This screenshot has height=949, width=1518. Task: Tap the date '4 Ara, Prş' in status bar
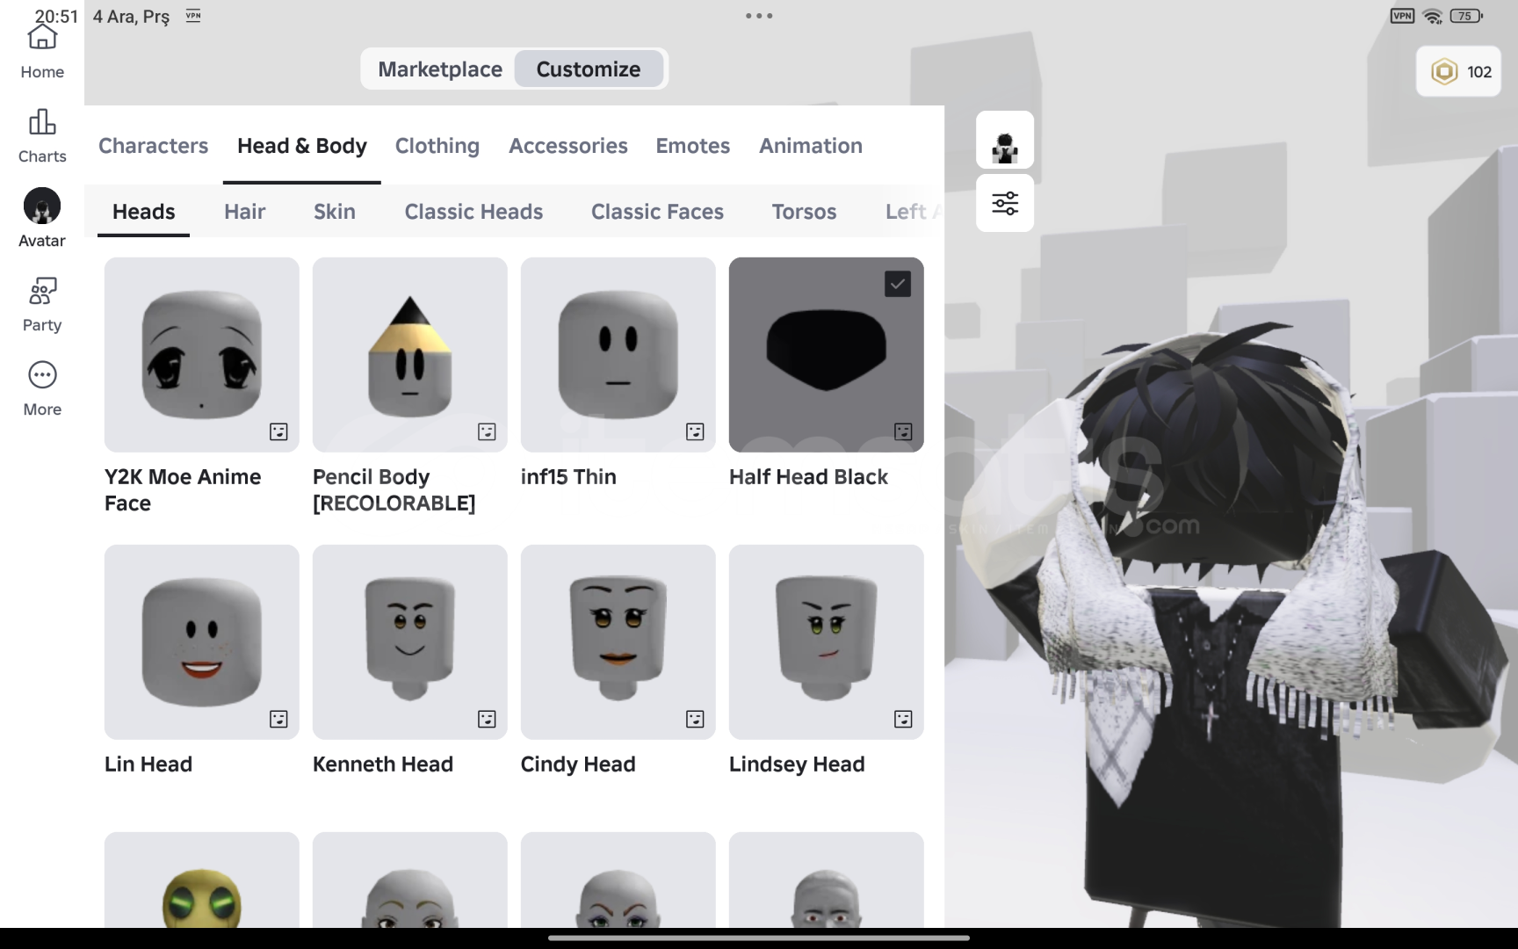tap(131, 16)
